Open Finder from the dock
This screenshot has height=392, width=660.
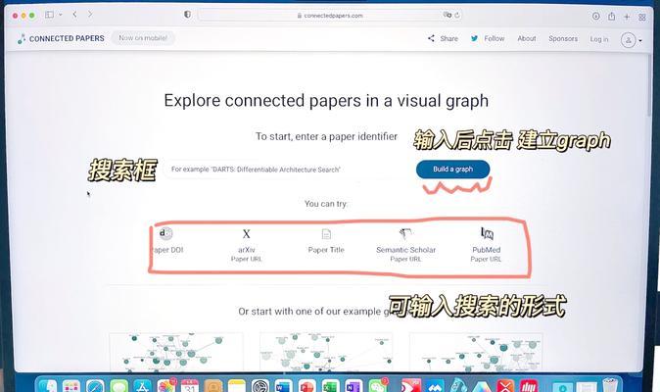[48, 386]
